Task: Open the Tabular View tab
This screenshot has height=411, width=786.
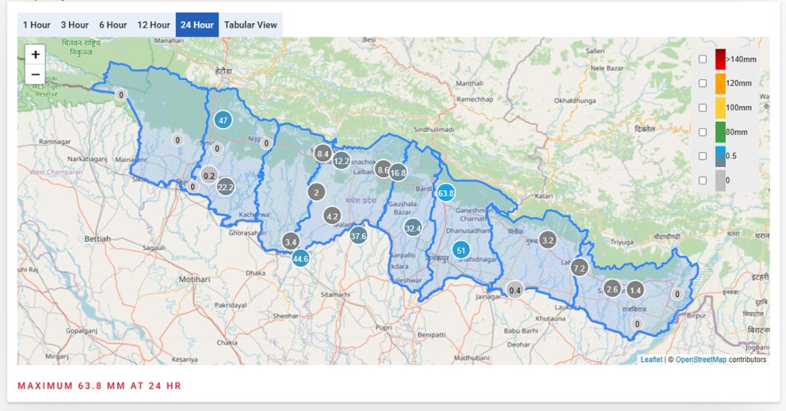Action: tap(250, 25)
